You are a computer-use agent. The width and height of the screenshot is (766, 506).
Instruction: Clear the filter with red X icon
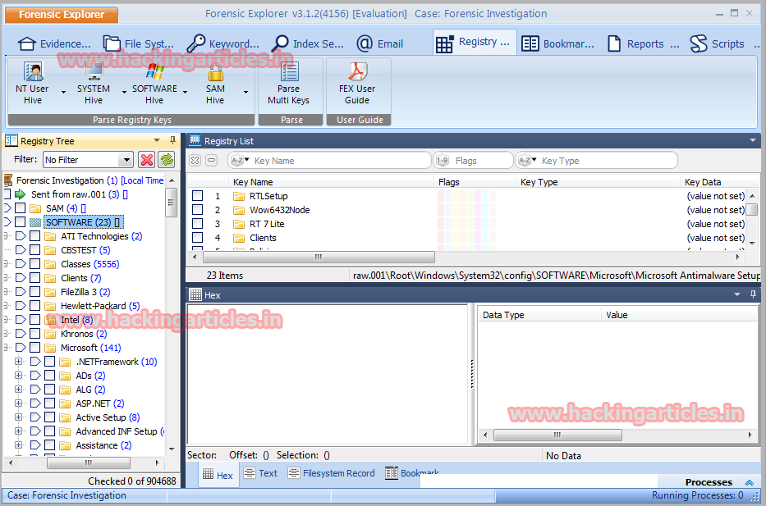(x=147, y=160)
